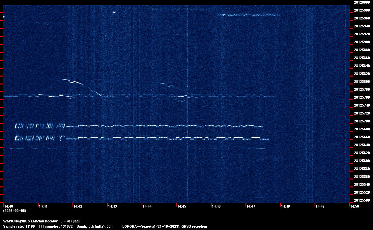Screen dimensions: 373x230
Task: Click the horizontal signal trace near 28125960
Action: tap(251, 15)
